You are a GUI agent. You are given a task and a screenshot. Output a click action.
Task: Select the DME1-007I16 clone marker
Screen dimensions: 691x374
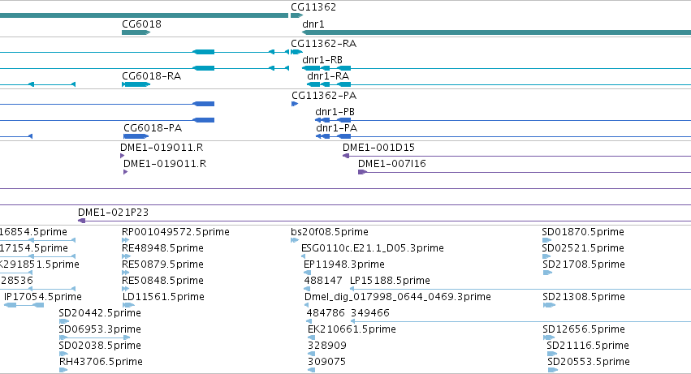coord(362,172)
